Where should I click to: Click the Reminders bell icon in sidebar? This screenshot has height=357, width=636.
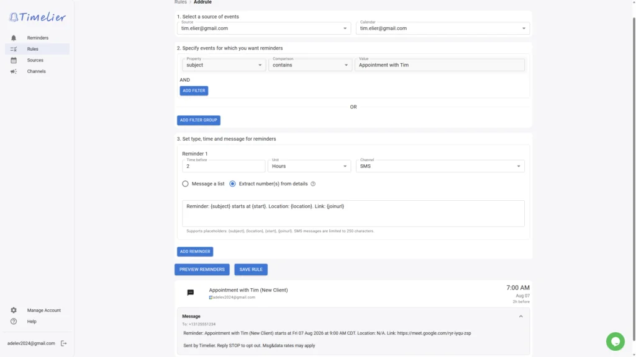[14, 38]
